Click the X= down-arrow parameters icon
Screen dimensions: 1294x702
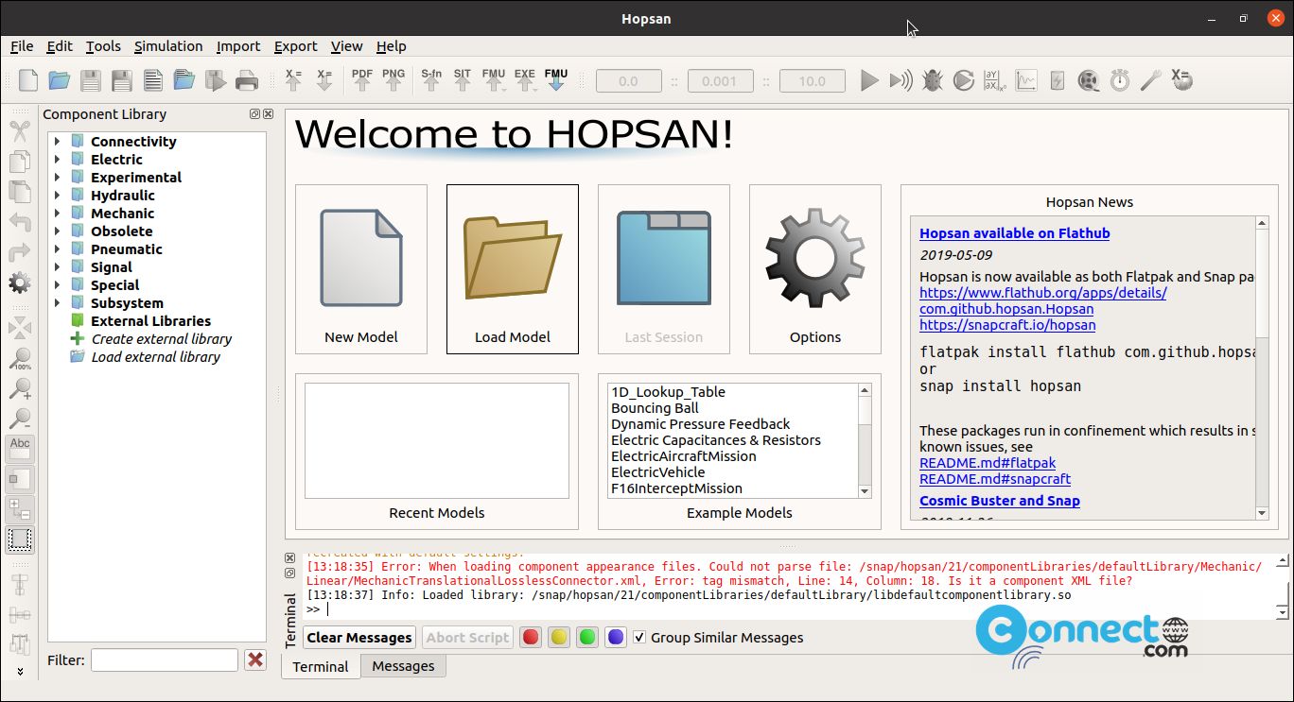tap(324, 80)
